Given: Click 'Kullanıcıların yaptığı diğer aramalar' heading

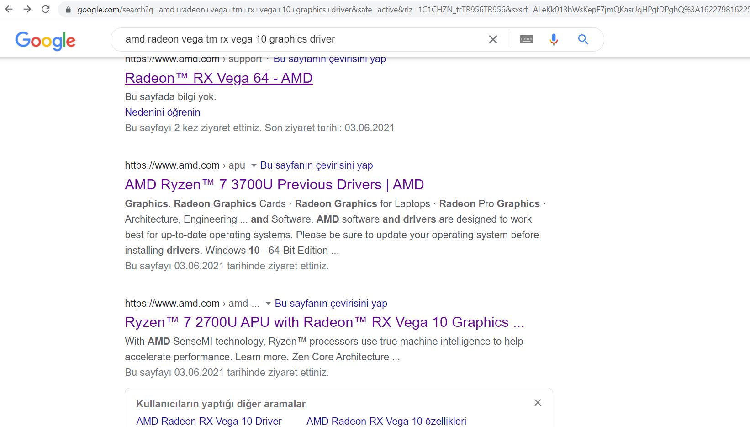Looking at the screenshot, I should point(221,404).
